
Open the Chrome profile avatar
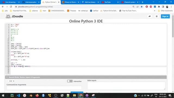[167, 7]
